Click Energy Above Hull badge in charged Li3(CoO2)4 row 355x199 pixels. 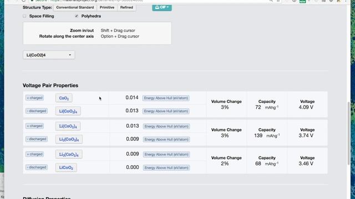click(x=166, y=155)
